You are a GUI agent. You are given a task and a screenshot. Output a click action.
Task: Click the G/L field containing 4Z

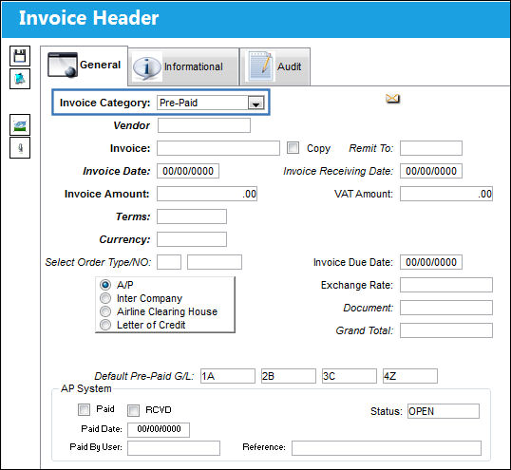coord(410,376)
